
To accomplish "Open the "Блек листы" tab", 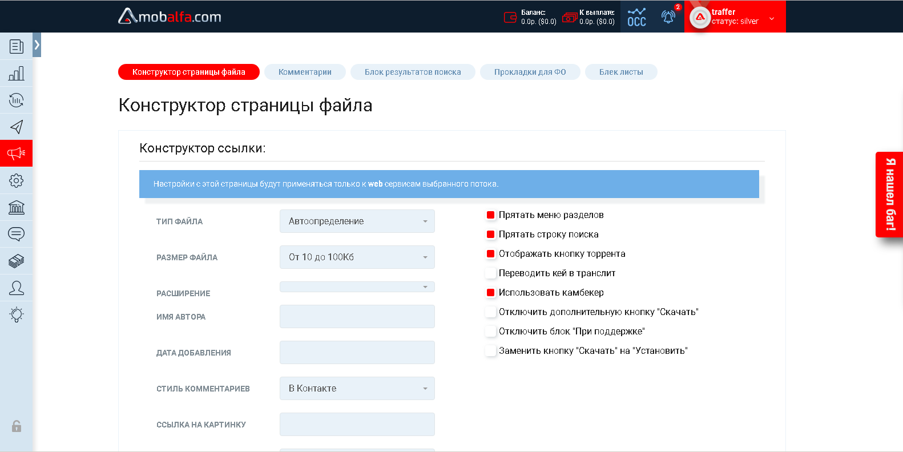I will [x=620, y=72].
